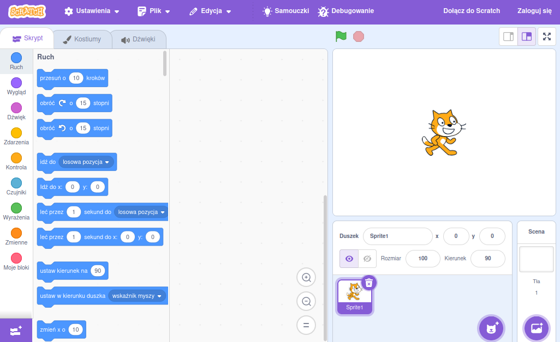Open the Samouczki tutorials
This screenshot has width=560, height=342.
click(x=286, y=11)
